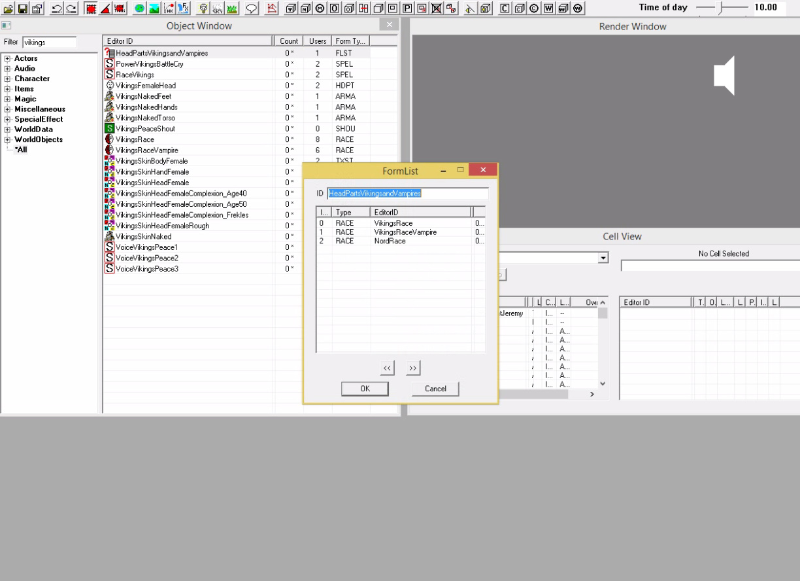Expand the WorldObjects tree node

point(8,139)
